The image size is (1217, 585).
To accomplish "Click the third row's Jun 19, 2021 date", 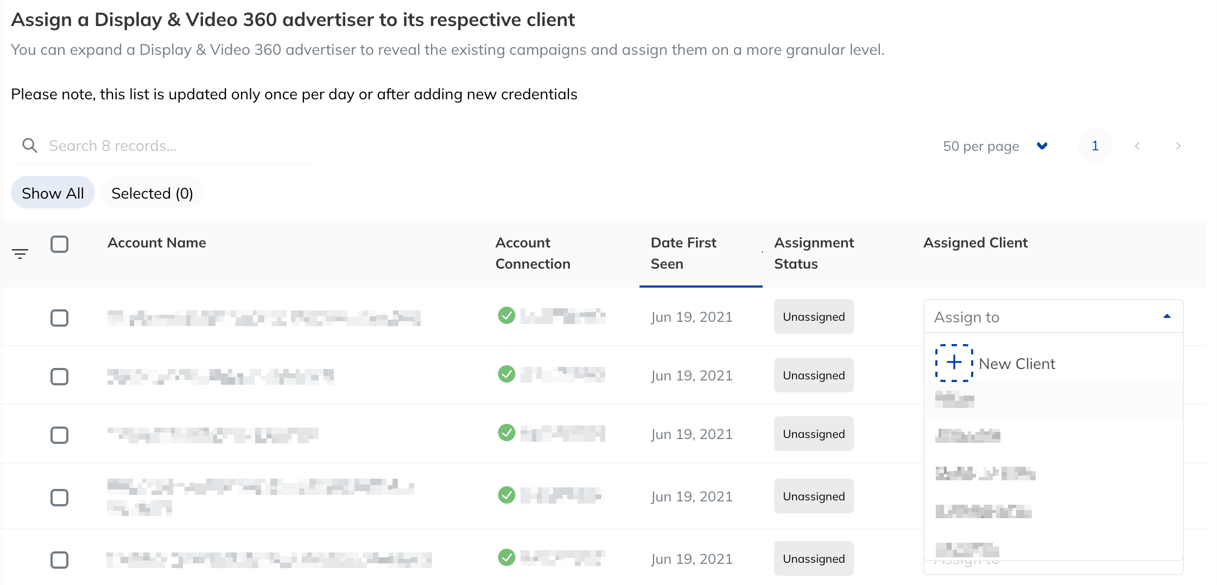I will tap(692, 434).
